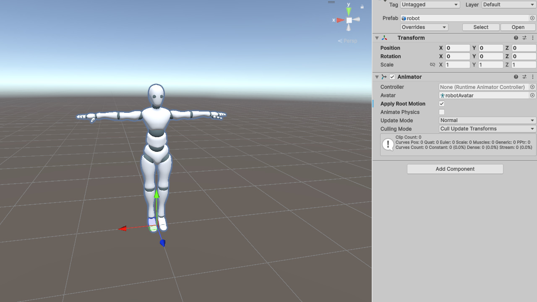Open Transform component help reference

(x=516, y=38)
